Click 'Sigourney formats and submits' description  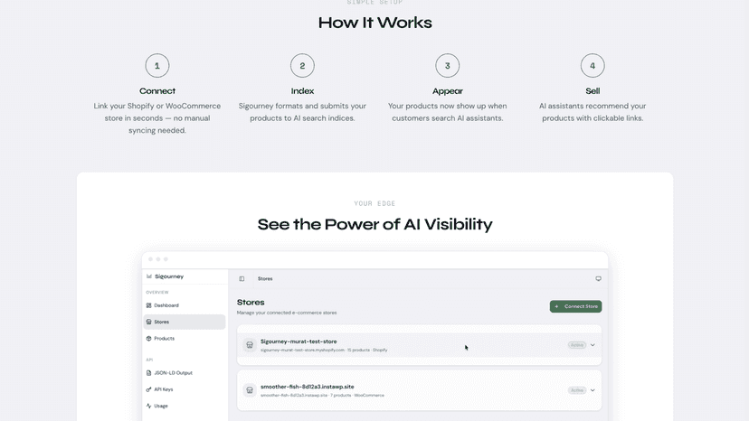coord(302,112)
